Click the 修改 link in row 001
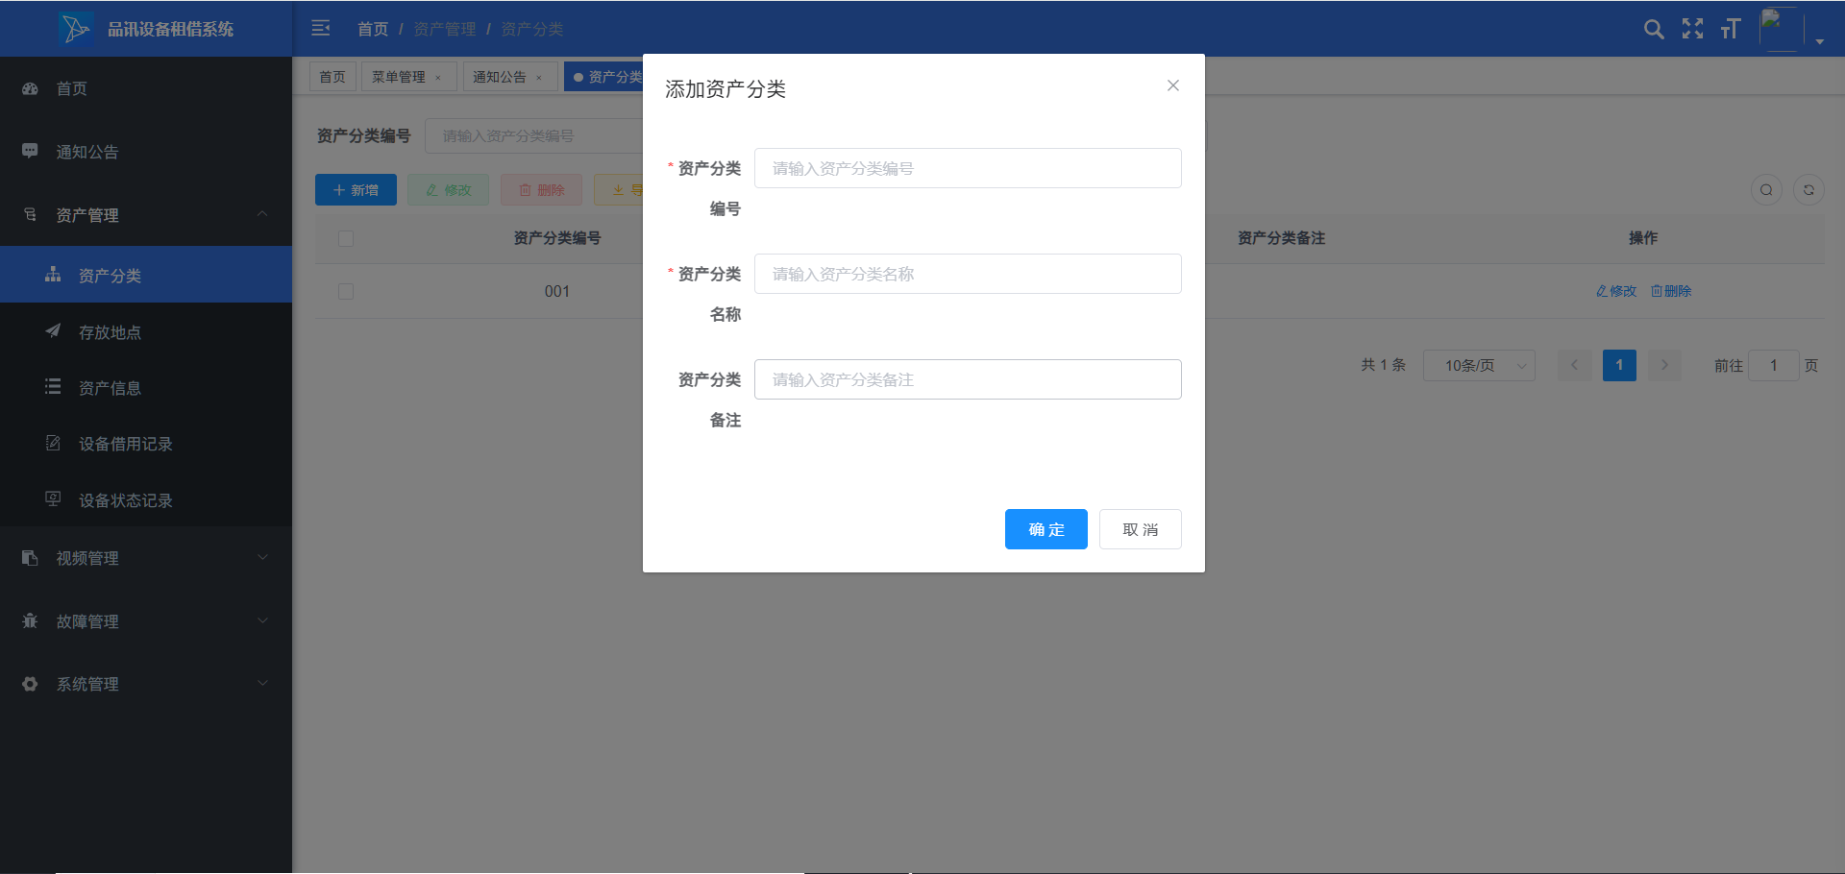1845x874 pixels. (1616, 291)
